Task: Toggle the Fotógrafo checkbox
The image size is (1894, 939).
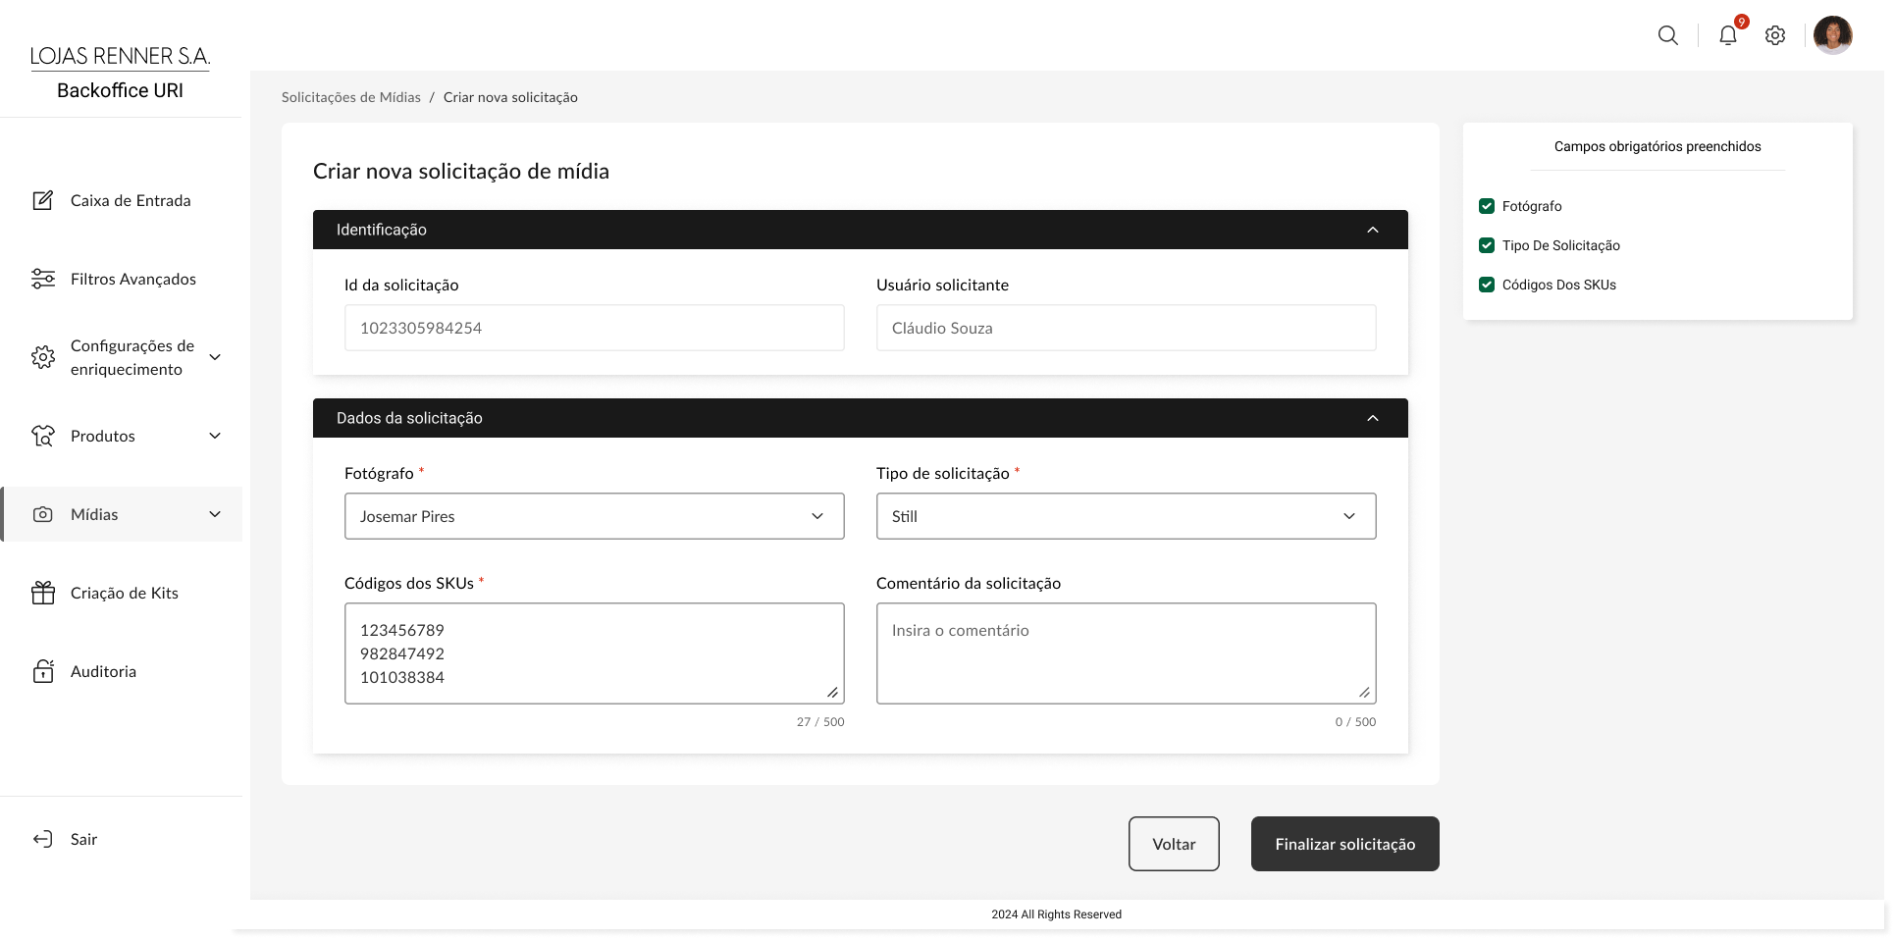Action: pos(1486,206)
